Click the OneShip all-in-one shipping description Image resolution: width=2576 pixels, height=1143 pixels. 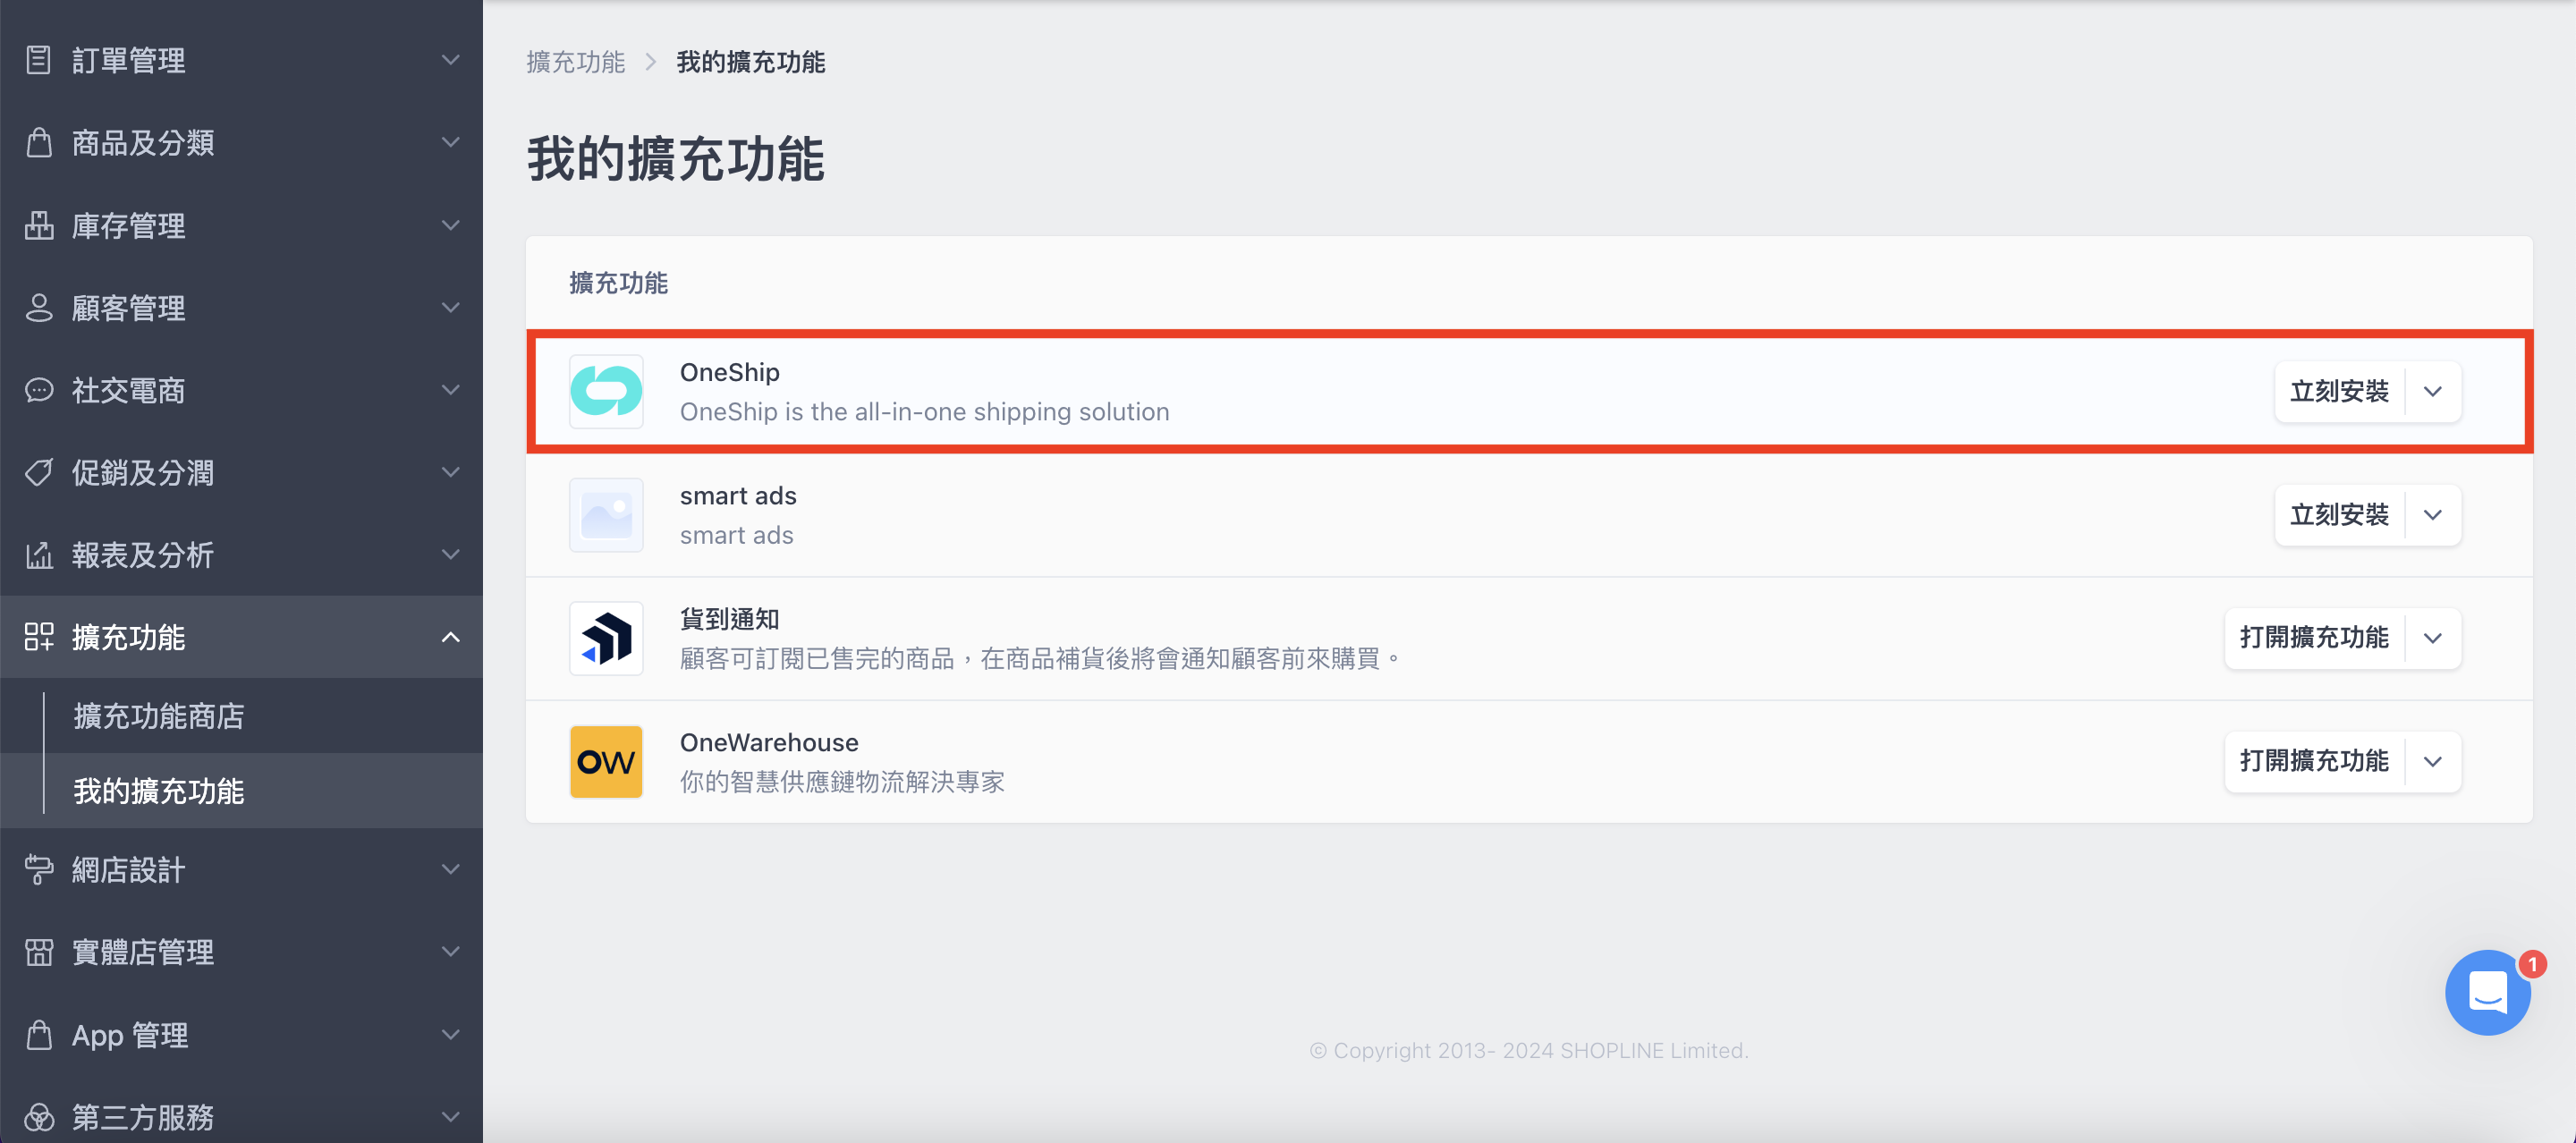[x=924, y=412]
